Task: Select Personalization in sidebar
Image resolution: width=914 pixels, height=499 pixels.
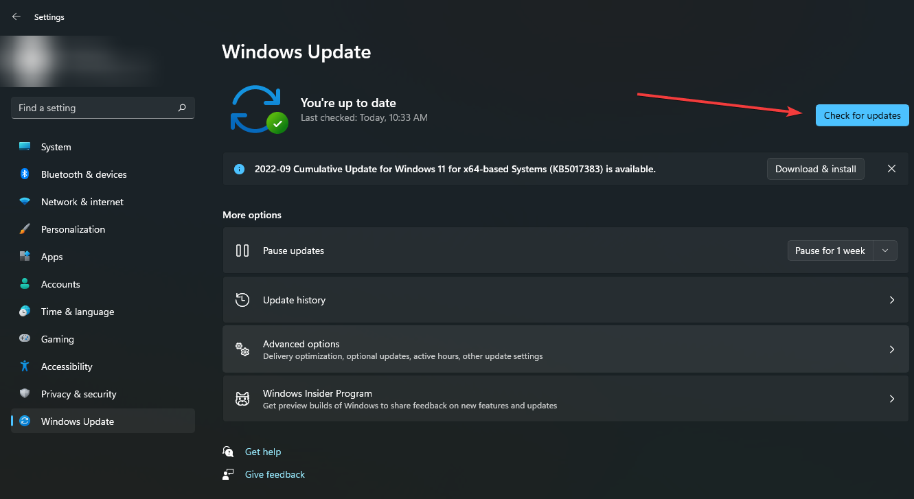Action: (103, 229)
